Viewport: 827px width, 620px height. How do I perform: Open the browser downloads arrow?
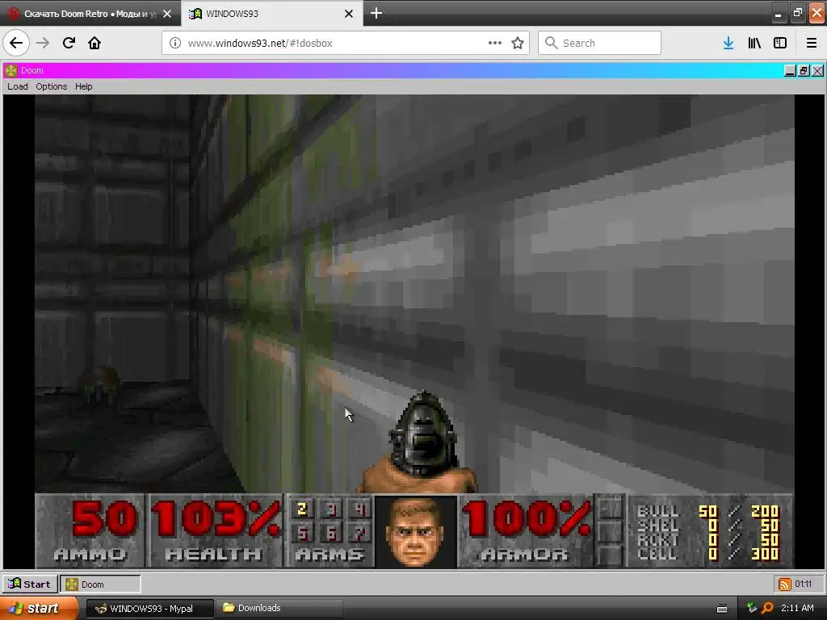[x=728, y=43]
